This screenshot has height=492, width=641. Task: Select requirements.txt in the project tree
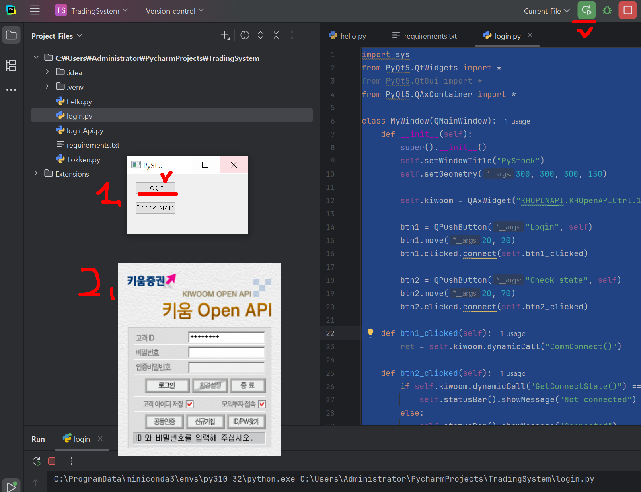coord(172,145)
